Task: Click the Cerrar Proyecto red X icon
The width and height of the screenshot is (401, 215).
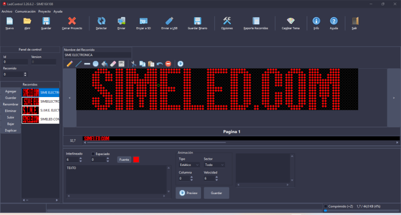Action: point(72,21)
